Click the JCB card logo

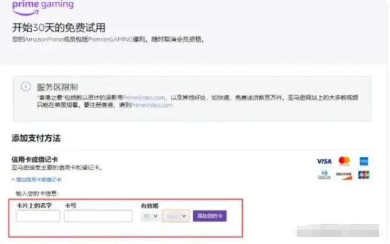tap(363, 175)
